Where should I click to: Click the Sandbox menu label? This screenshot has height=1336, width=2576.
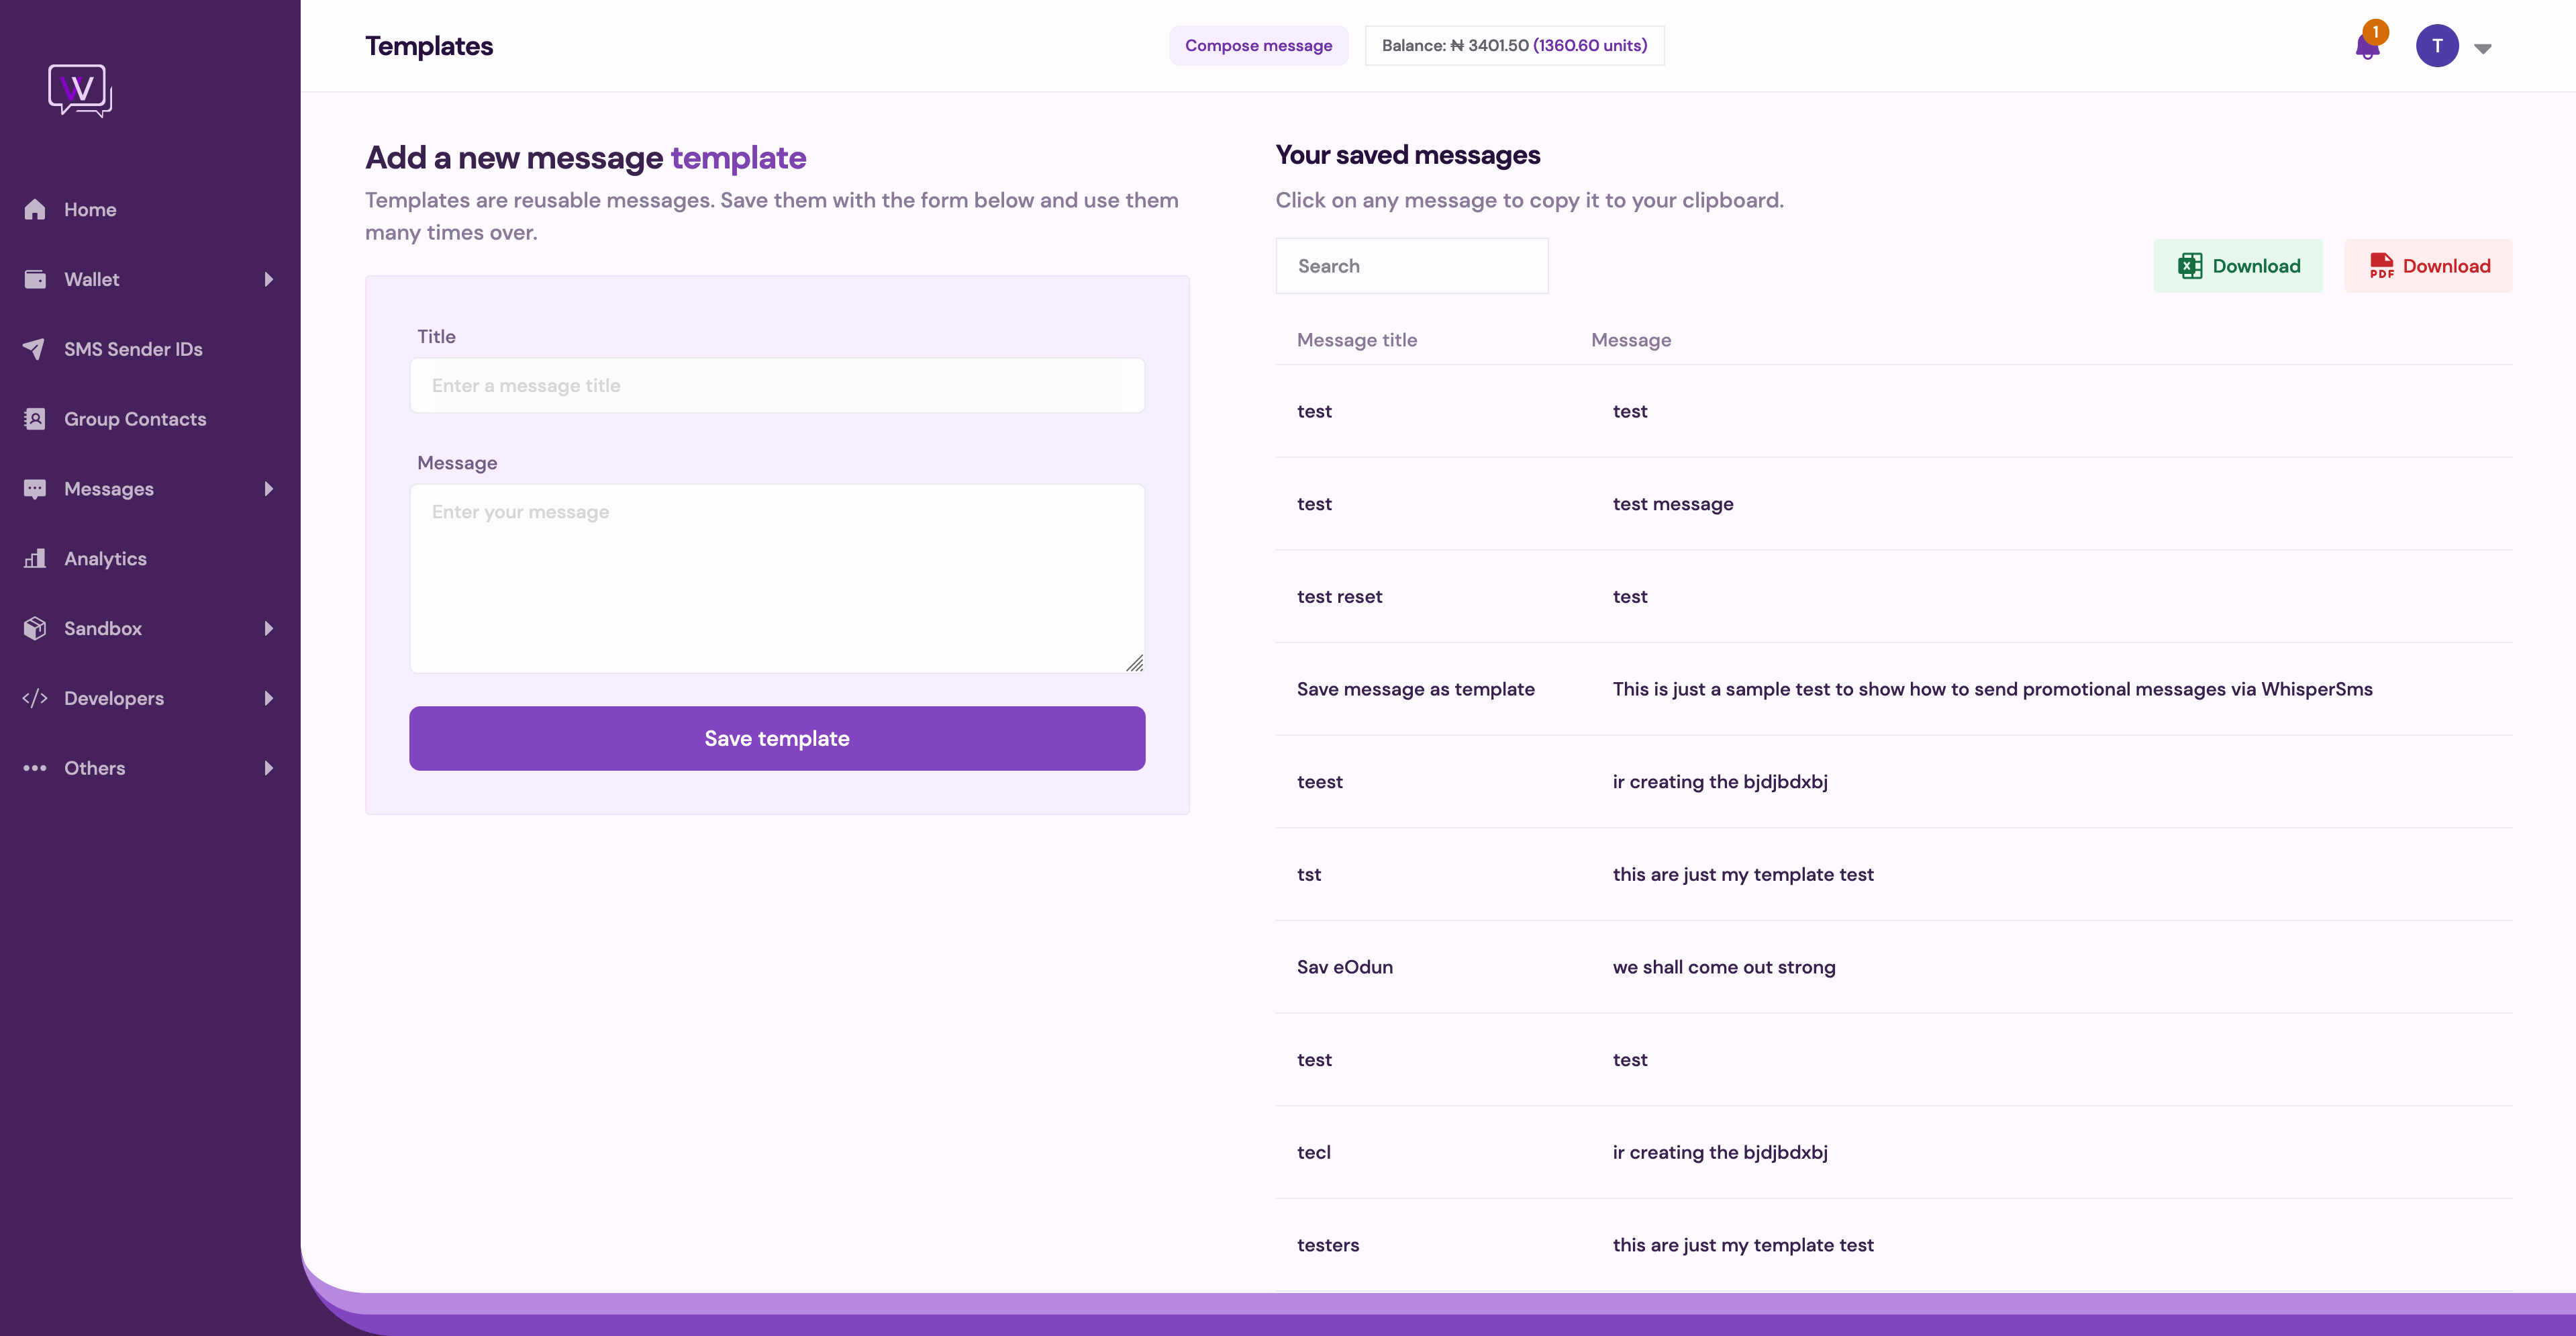tap(103, 628)
